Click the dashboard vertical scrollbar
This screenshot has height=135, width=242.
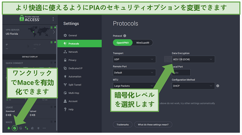click(x=57, y=77)
